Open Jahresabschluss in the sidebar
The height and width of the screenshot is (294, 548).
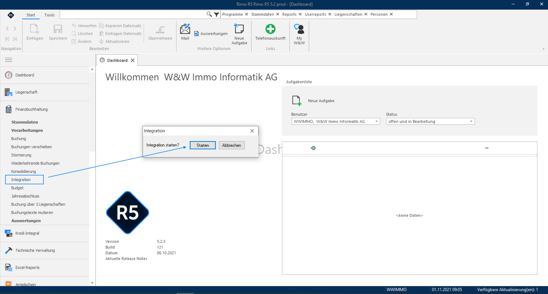point(25,196)
